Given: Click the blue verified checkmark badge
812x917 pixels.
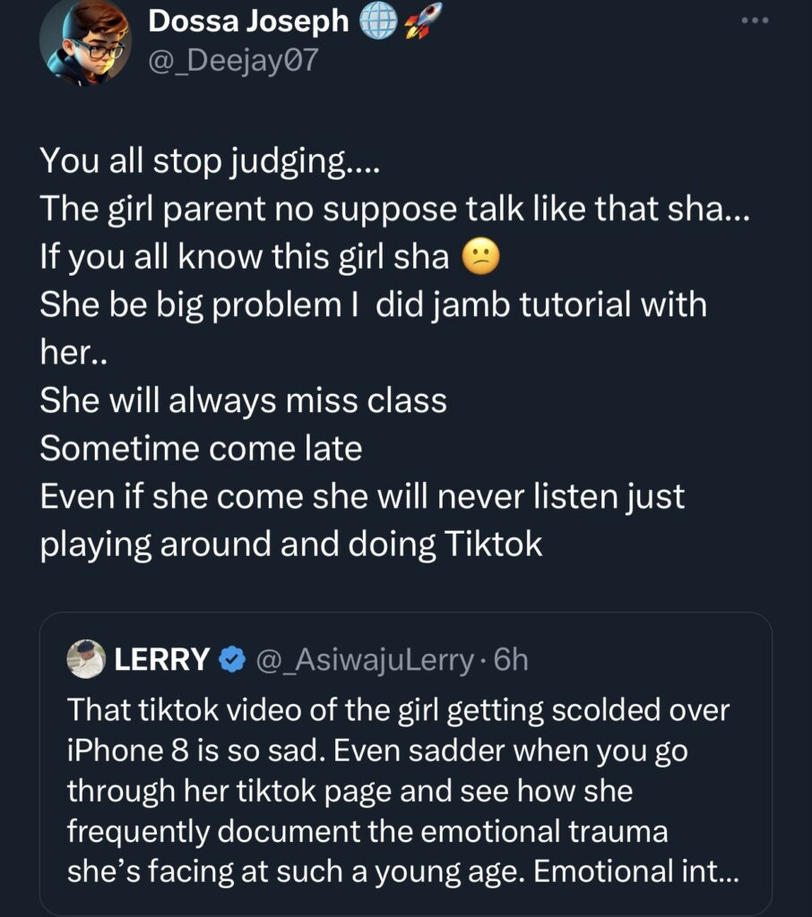Looking at the screenshot, I should tap(232, 661).
